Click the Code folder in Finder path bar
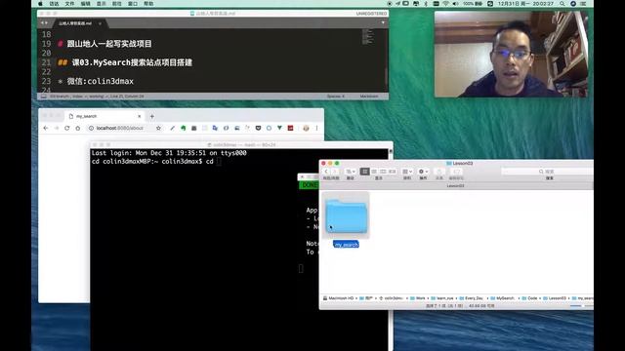The height and width of the screenshot is (351, 625). (529, 298)
